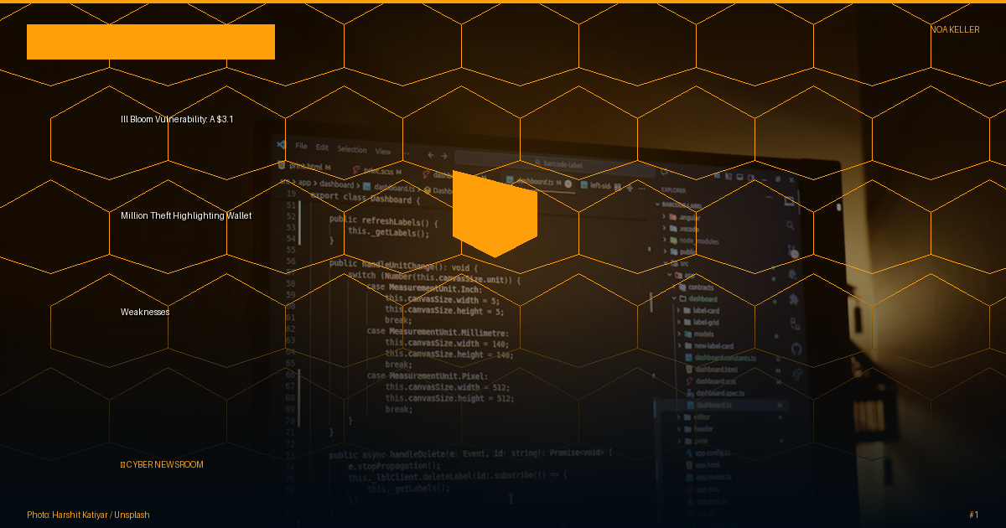Expand the contracts folder in Explorer
1006x528 pixels.
click(x=695, y=287)
